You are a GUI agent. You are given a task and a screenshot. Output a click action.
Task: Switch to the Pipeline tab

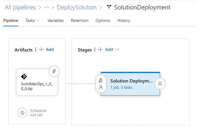click(11, 21)
